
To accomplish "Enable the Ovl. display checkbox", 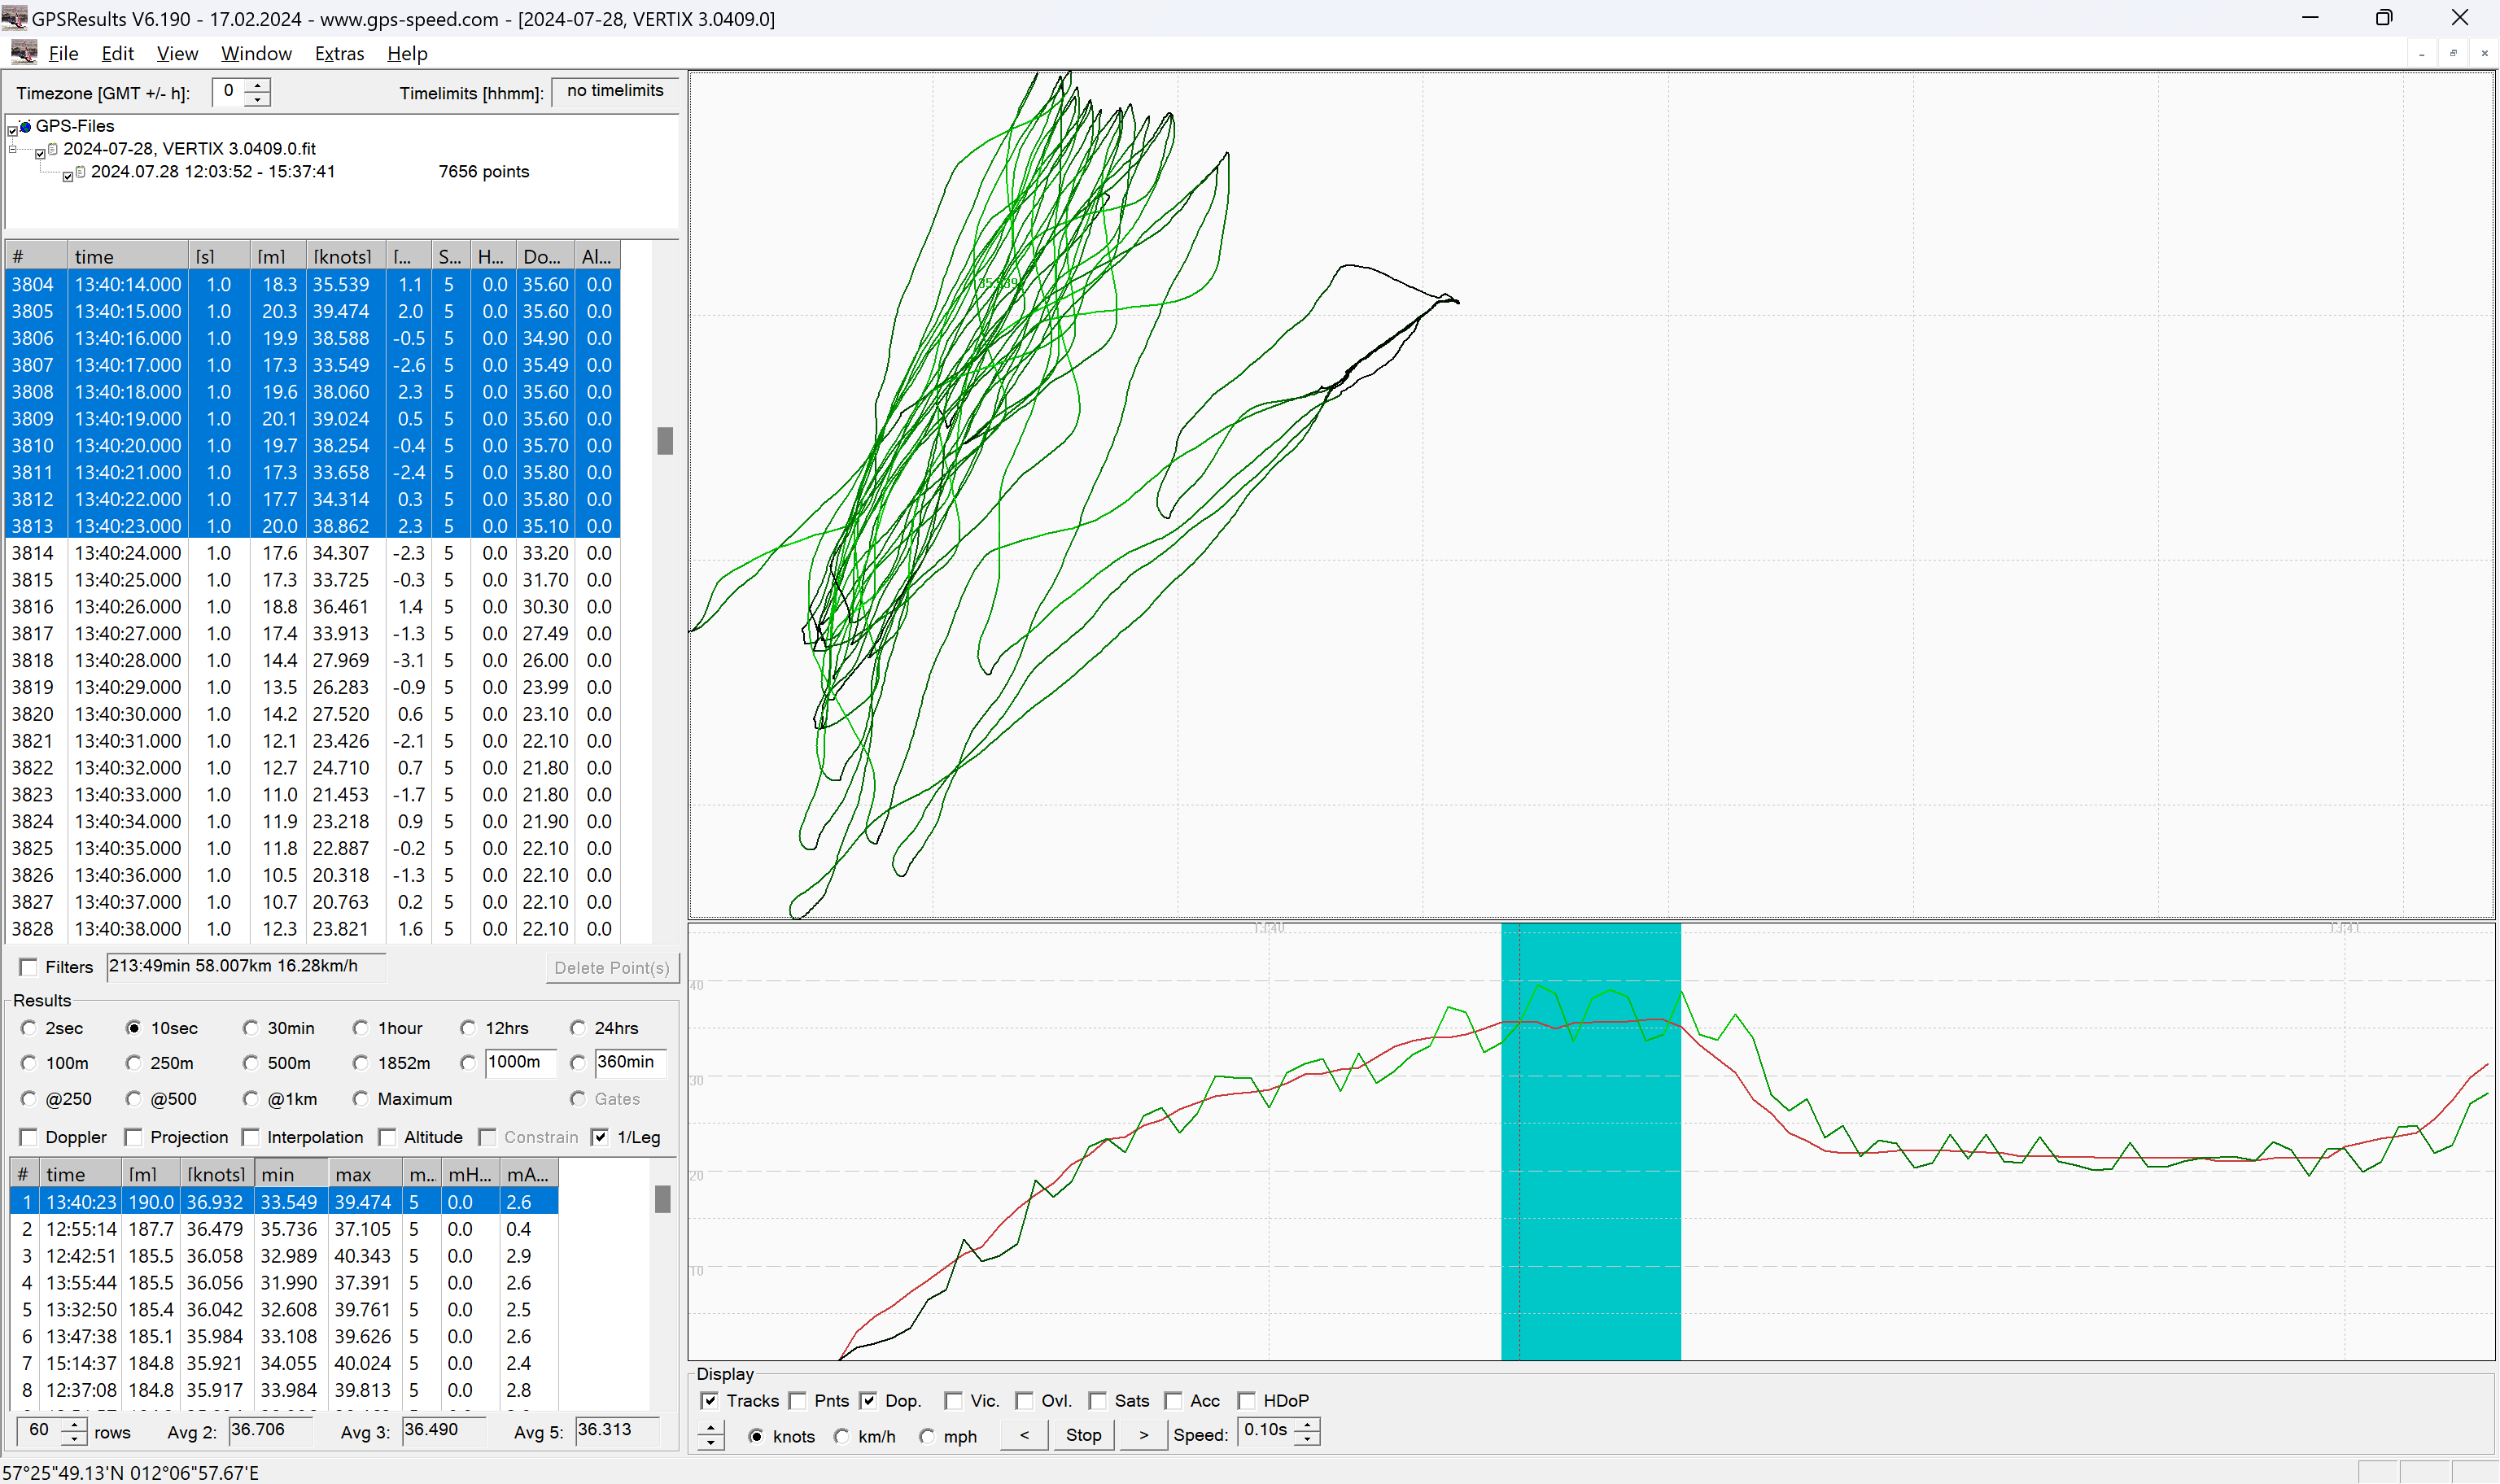I will 1024,1401.
